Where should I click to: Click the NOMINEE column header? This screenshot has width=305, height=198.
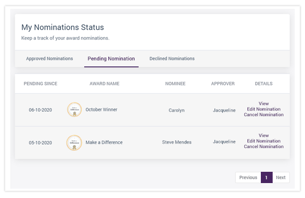click(175, 84)
